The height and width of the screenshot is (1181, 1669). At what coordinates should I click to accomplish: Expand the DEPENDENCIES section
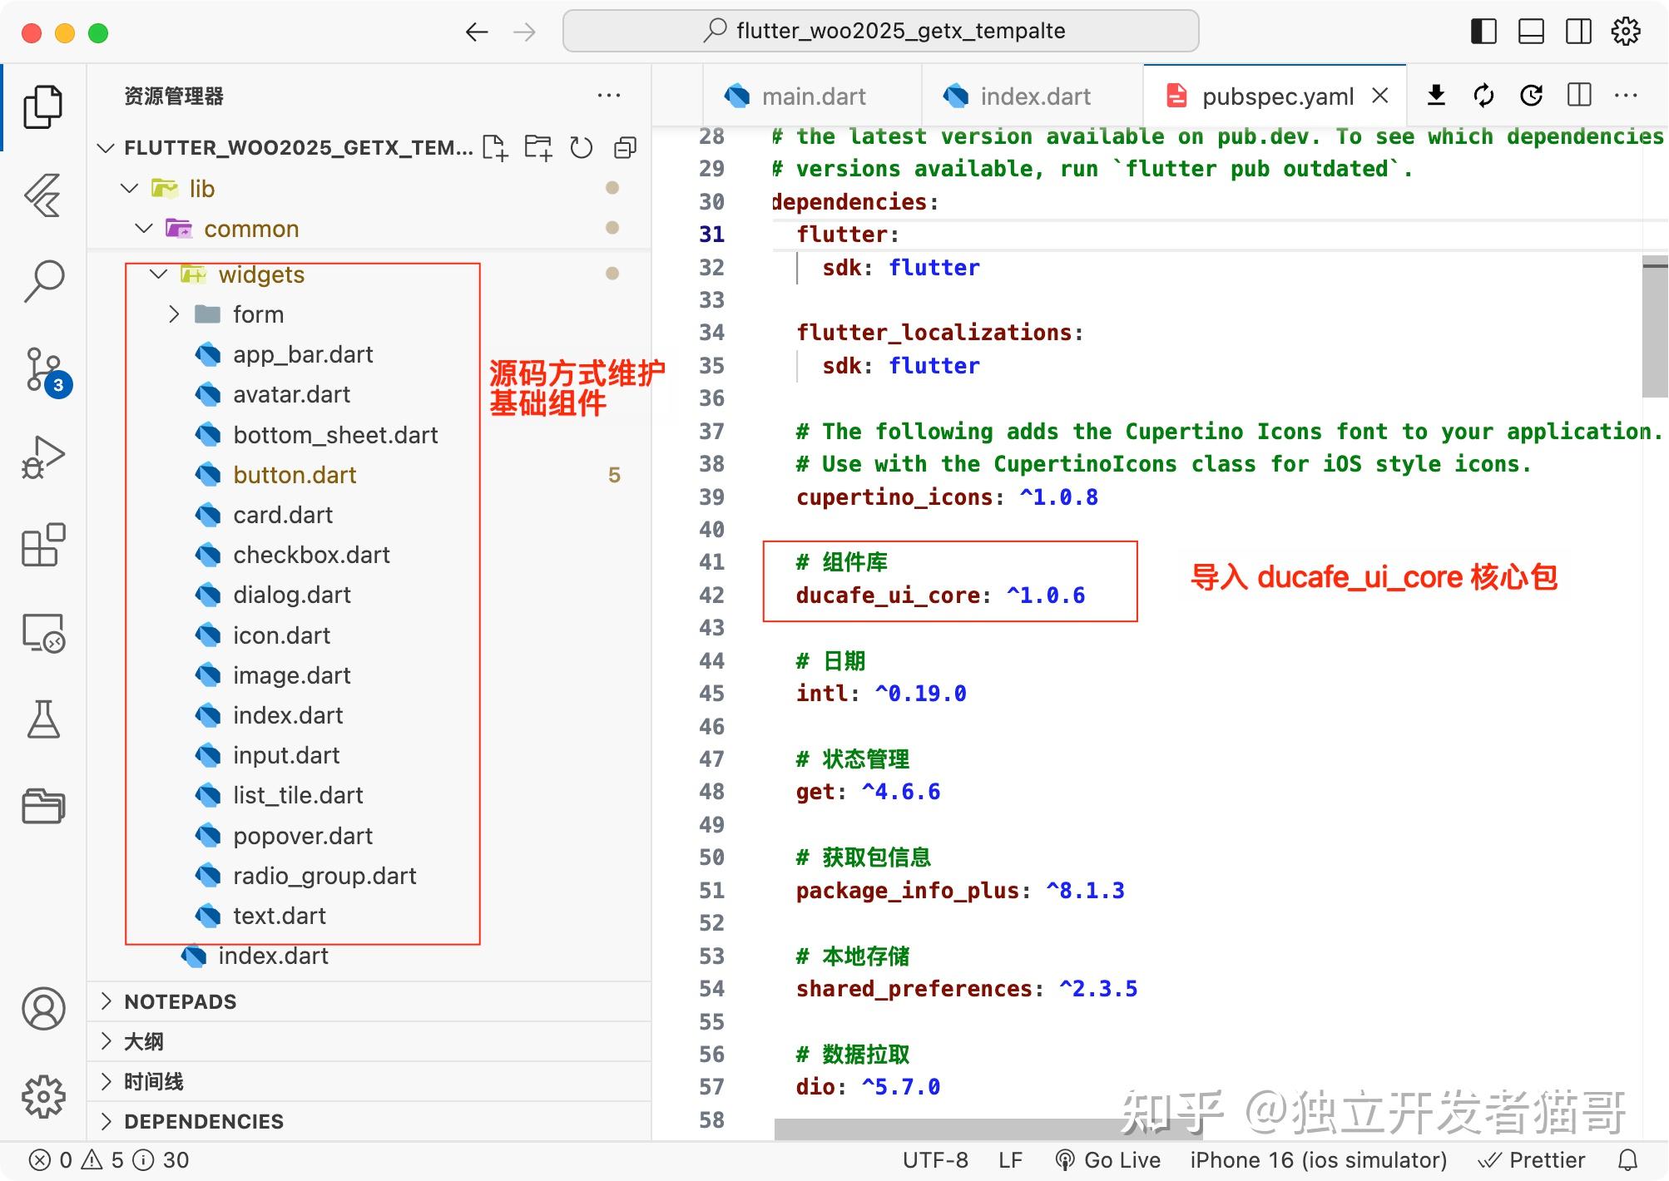coord(203,1121)
